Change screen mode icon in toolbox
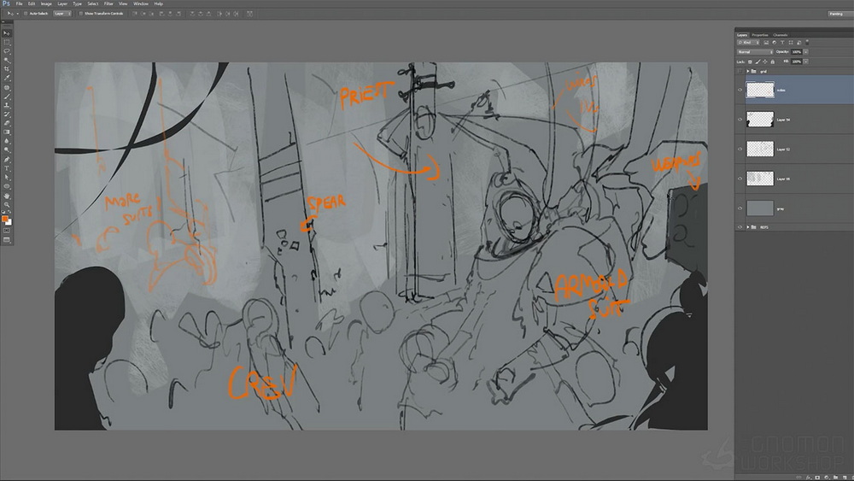 tap(7, 239)
